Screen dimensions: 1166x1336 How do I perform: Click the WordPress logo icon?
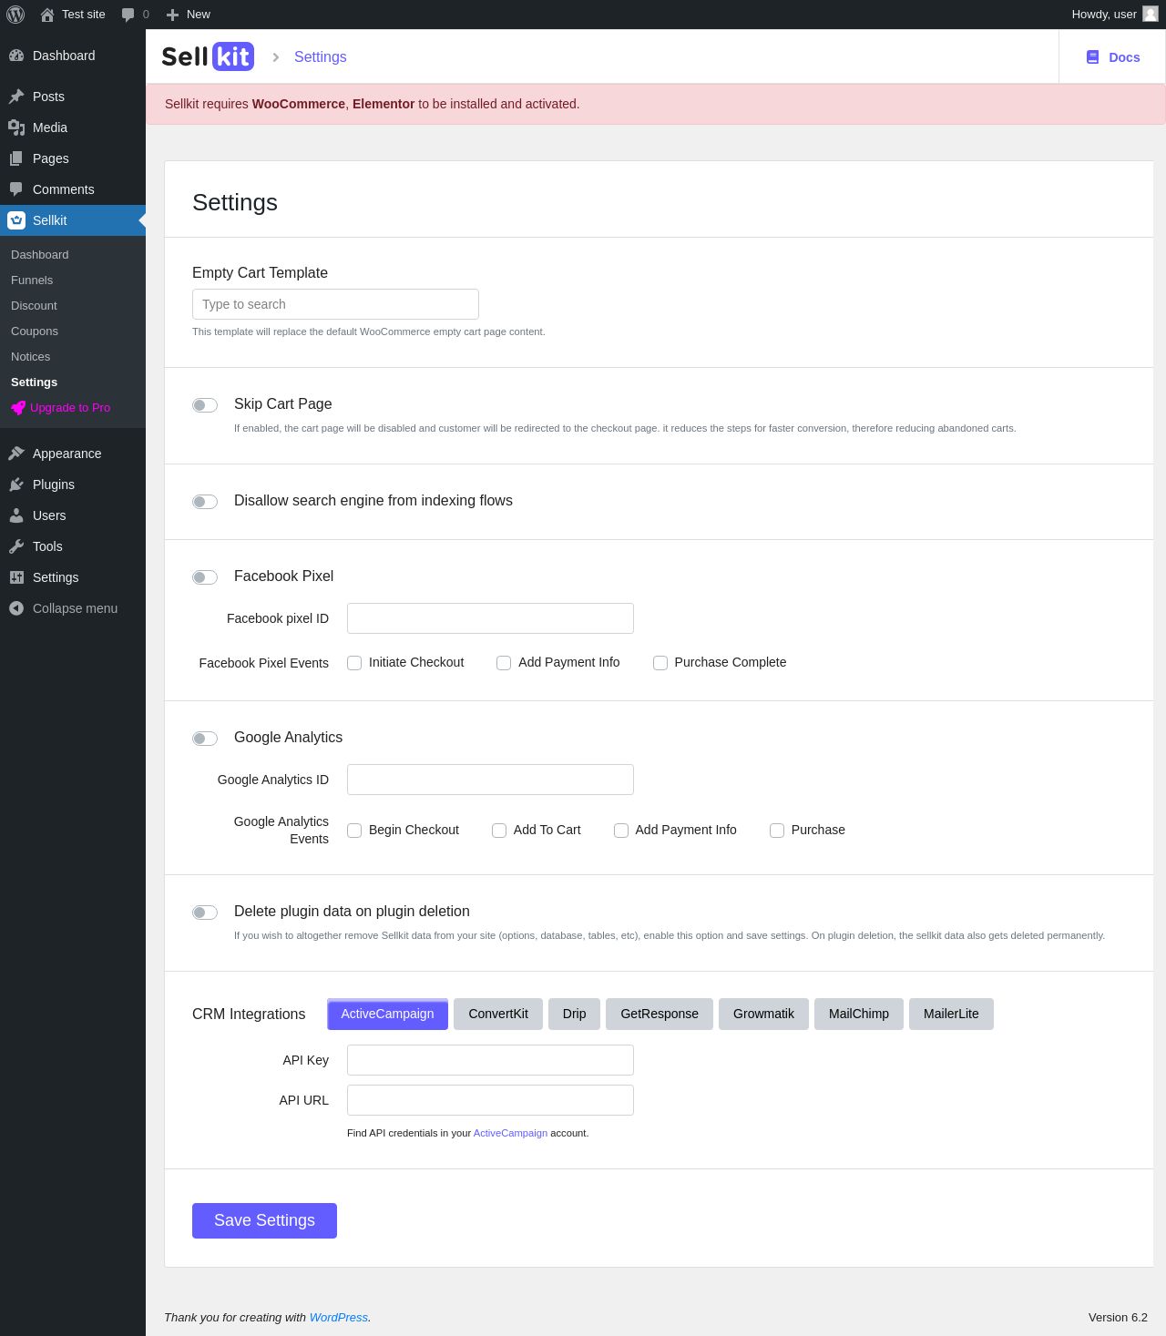15,15
